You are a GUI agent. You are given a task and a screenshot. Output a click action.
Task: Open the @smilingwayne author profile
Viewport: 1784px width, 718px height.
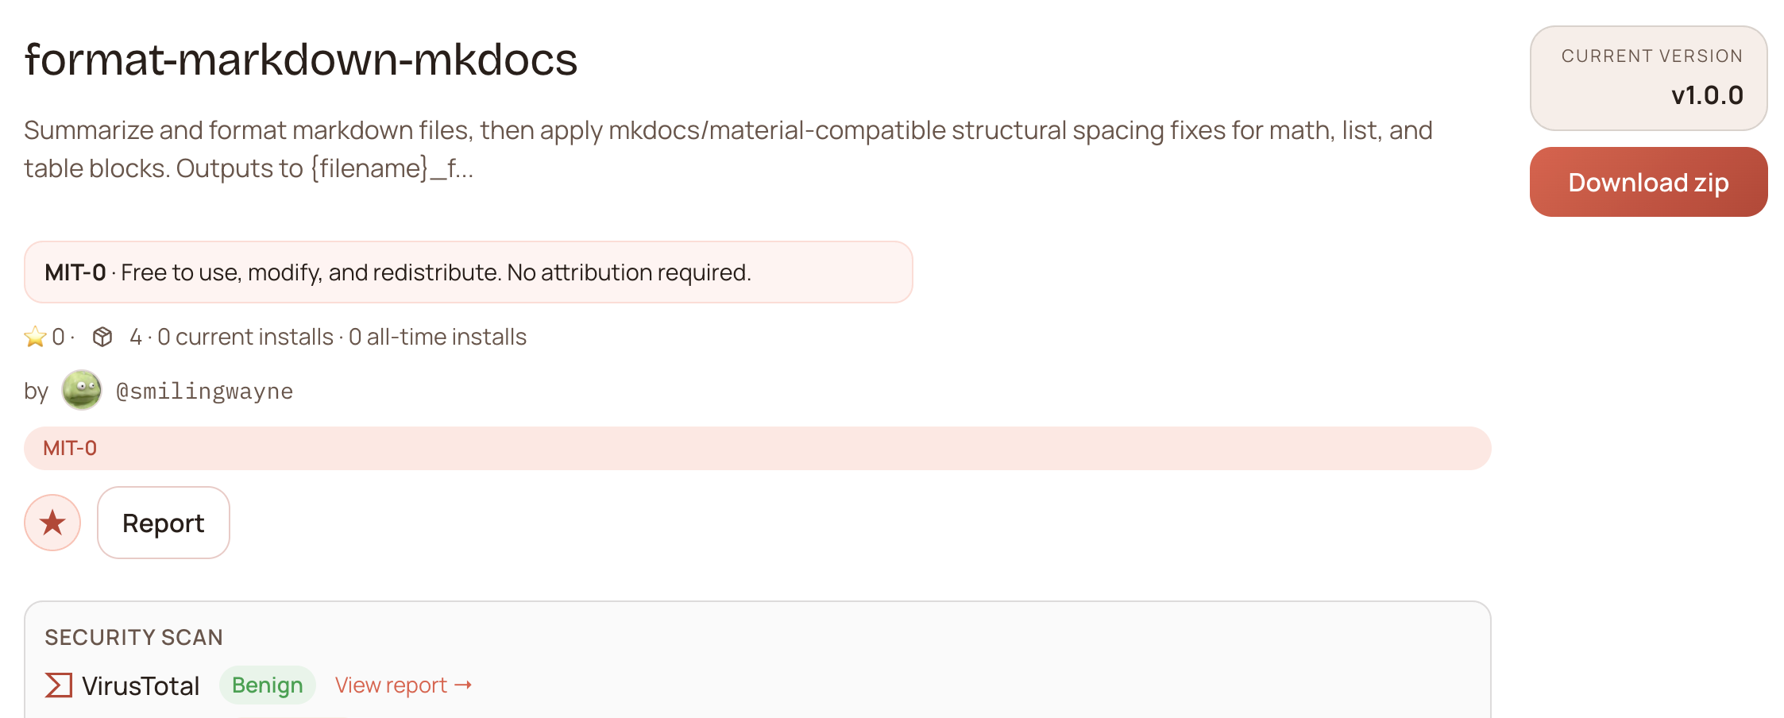coord(204,391)
